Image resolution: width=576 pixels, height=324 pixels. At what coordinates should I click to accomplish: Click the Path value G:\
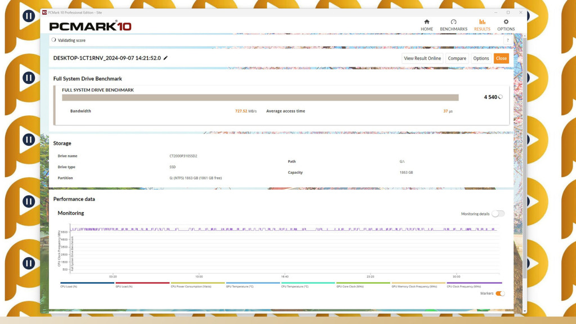[402, 161]
